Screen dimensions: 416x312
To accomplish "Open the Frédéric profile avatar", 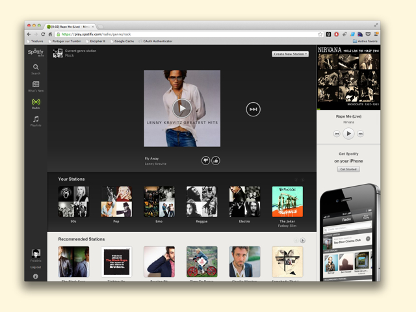I will (x=36, y=253).
